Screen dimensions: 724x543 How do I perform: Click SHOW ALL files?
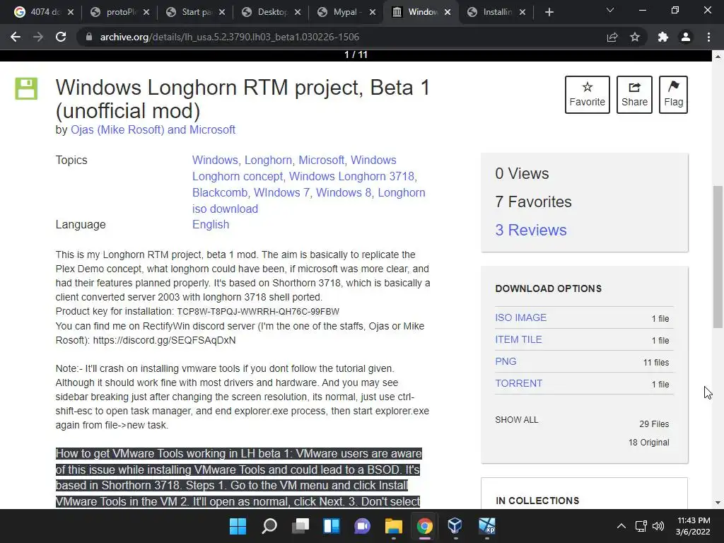517,420
